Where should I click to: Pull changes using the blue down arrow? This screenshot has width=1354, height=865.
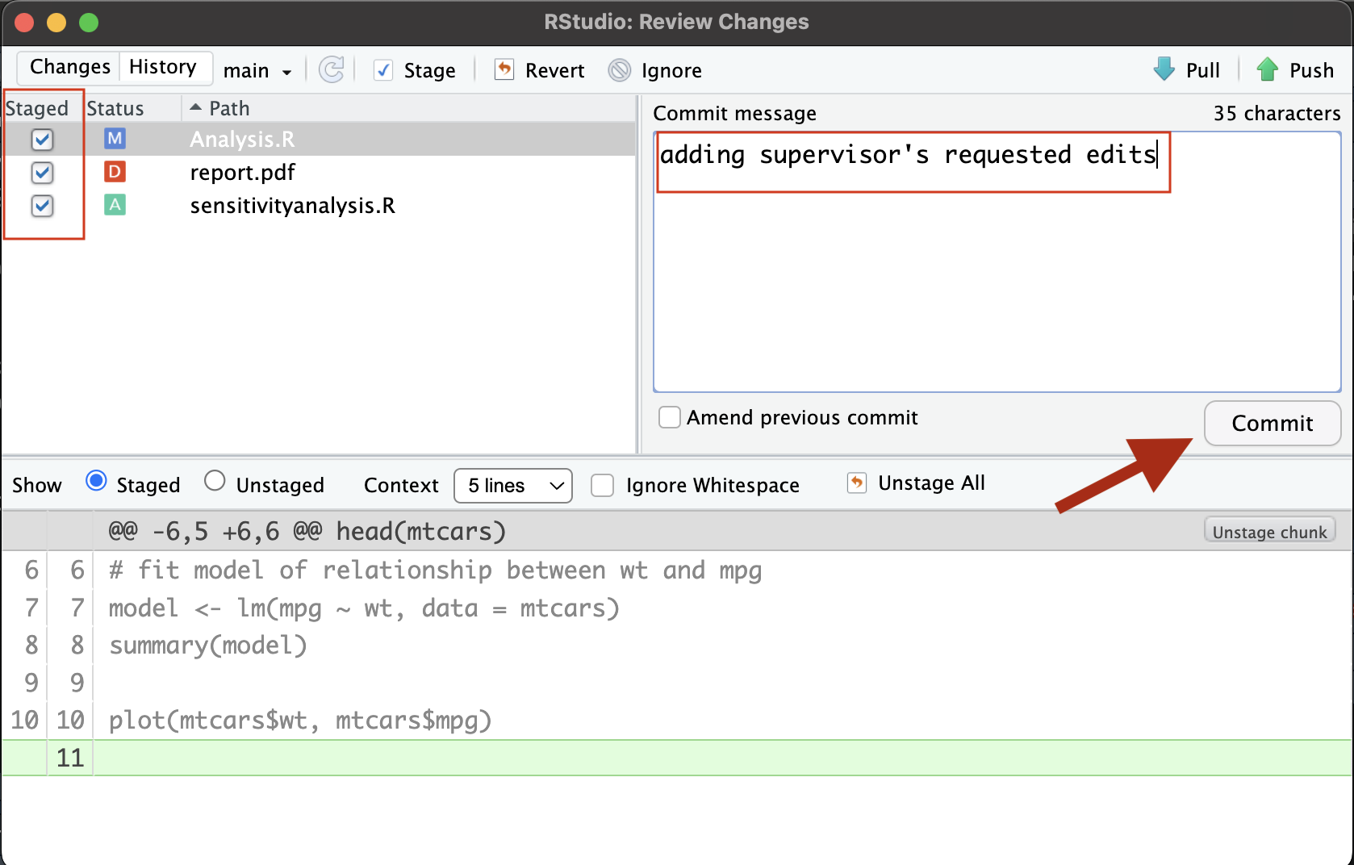(1164, 70)
